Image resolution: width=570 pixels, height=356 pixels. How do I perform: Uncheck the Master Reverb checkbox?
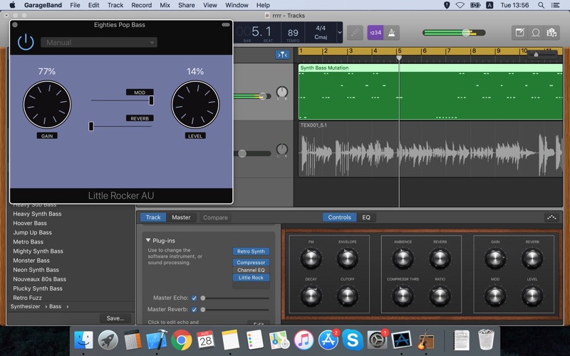(194, 310)
